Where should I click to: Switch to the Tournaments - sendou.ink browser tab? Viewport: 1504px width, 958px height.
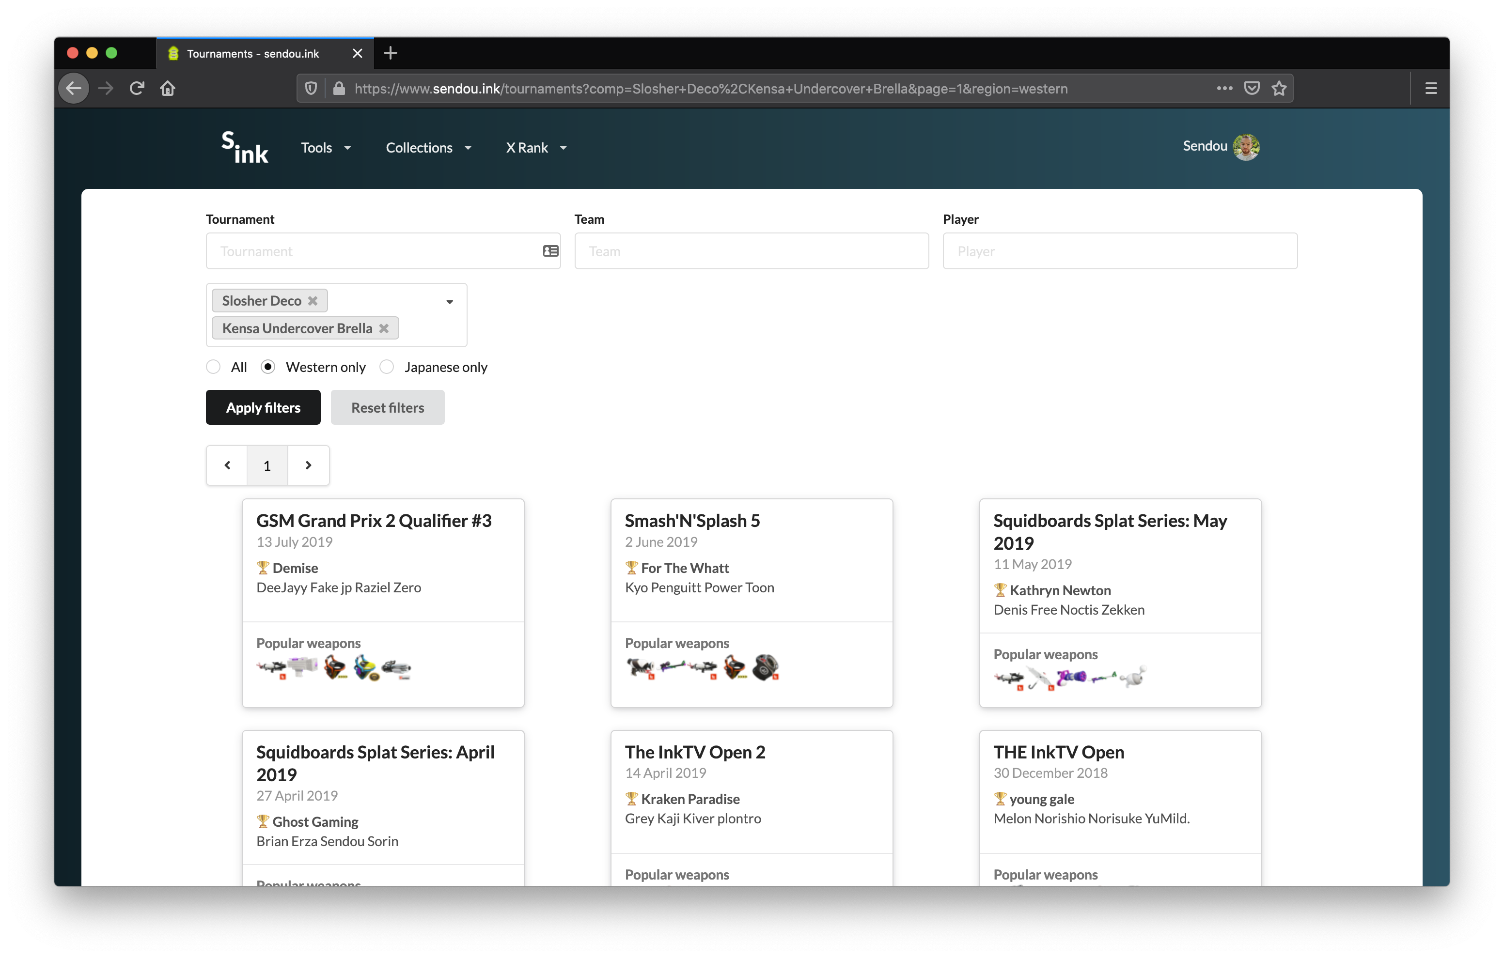[x=252, y=53]
